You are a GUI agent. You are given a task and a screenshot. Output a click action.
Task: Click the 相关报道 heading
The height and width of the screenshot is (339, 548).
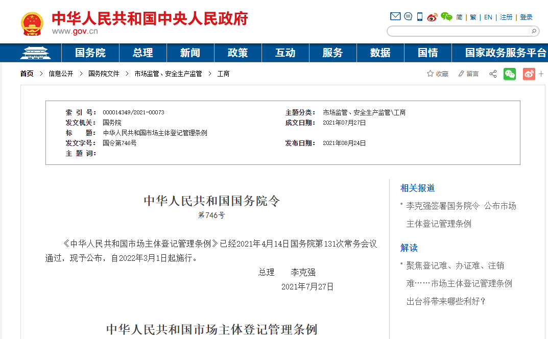tap(418, 188)
